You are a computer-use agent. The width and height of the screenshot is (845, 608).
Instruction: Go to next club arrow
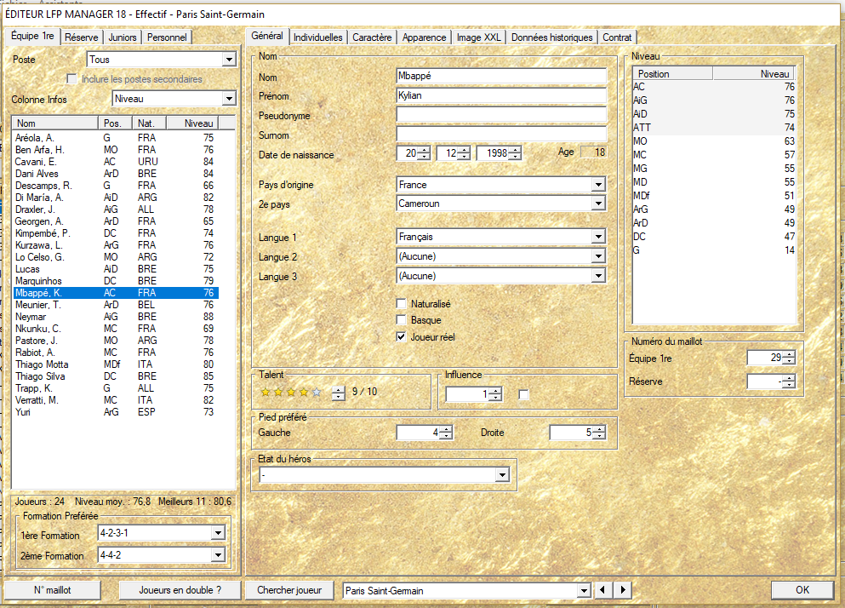coord(623,589)
